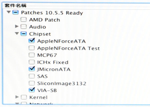Viewport: 150px width, 107px height.
Task: Select the SliconImage3132 item label
Action: [61, 83]
